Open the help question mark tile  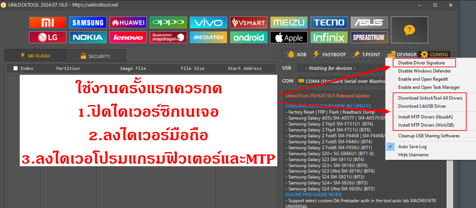click(x=409, y=30)
